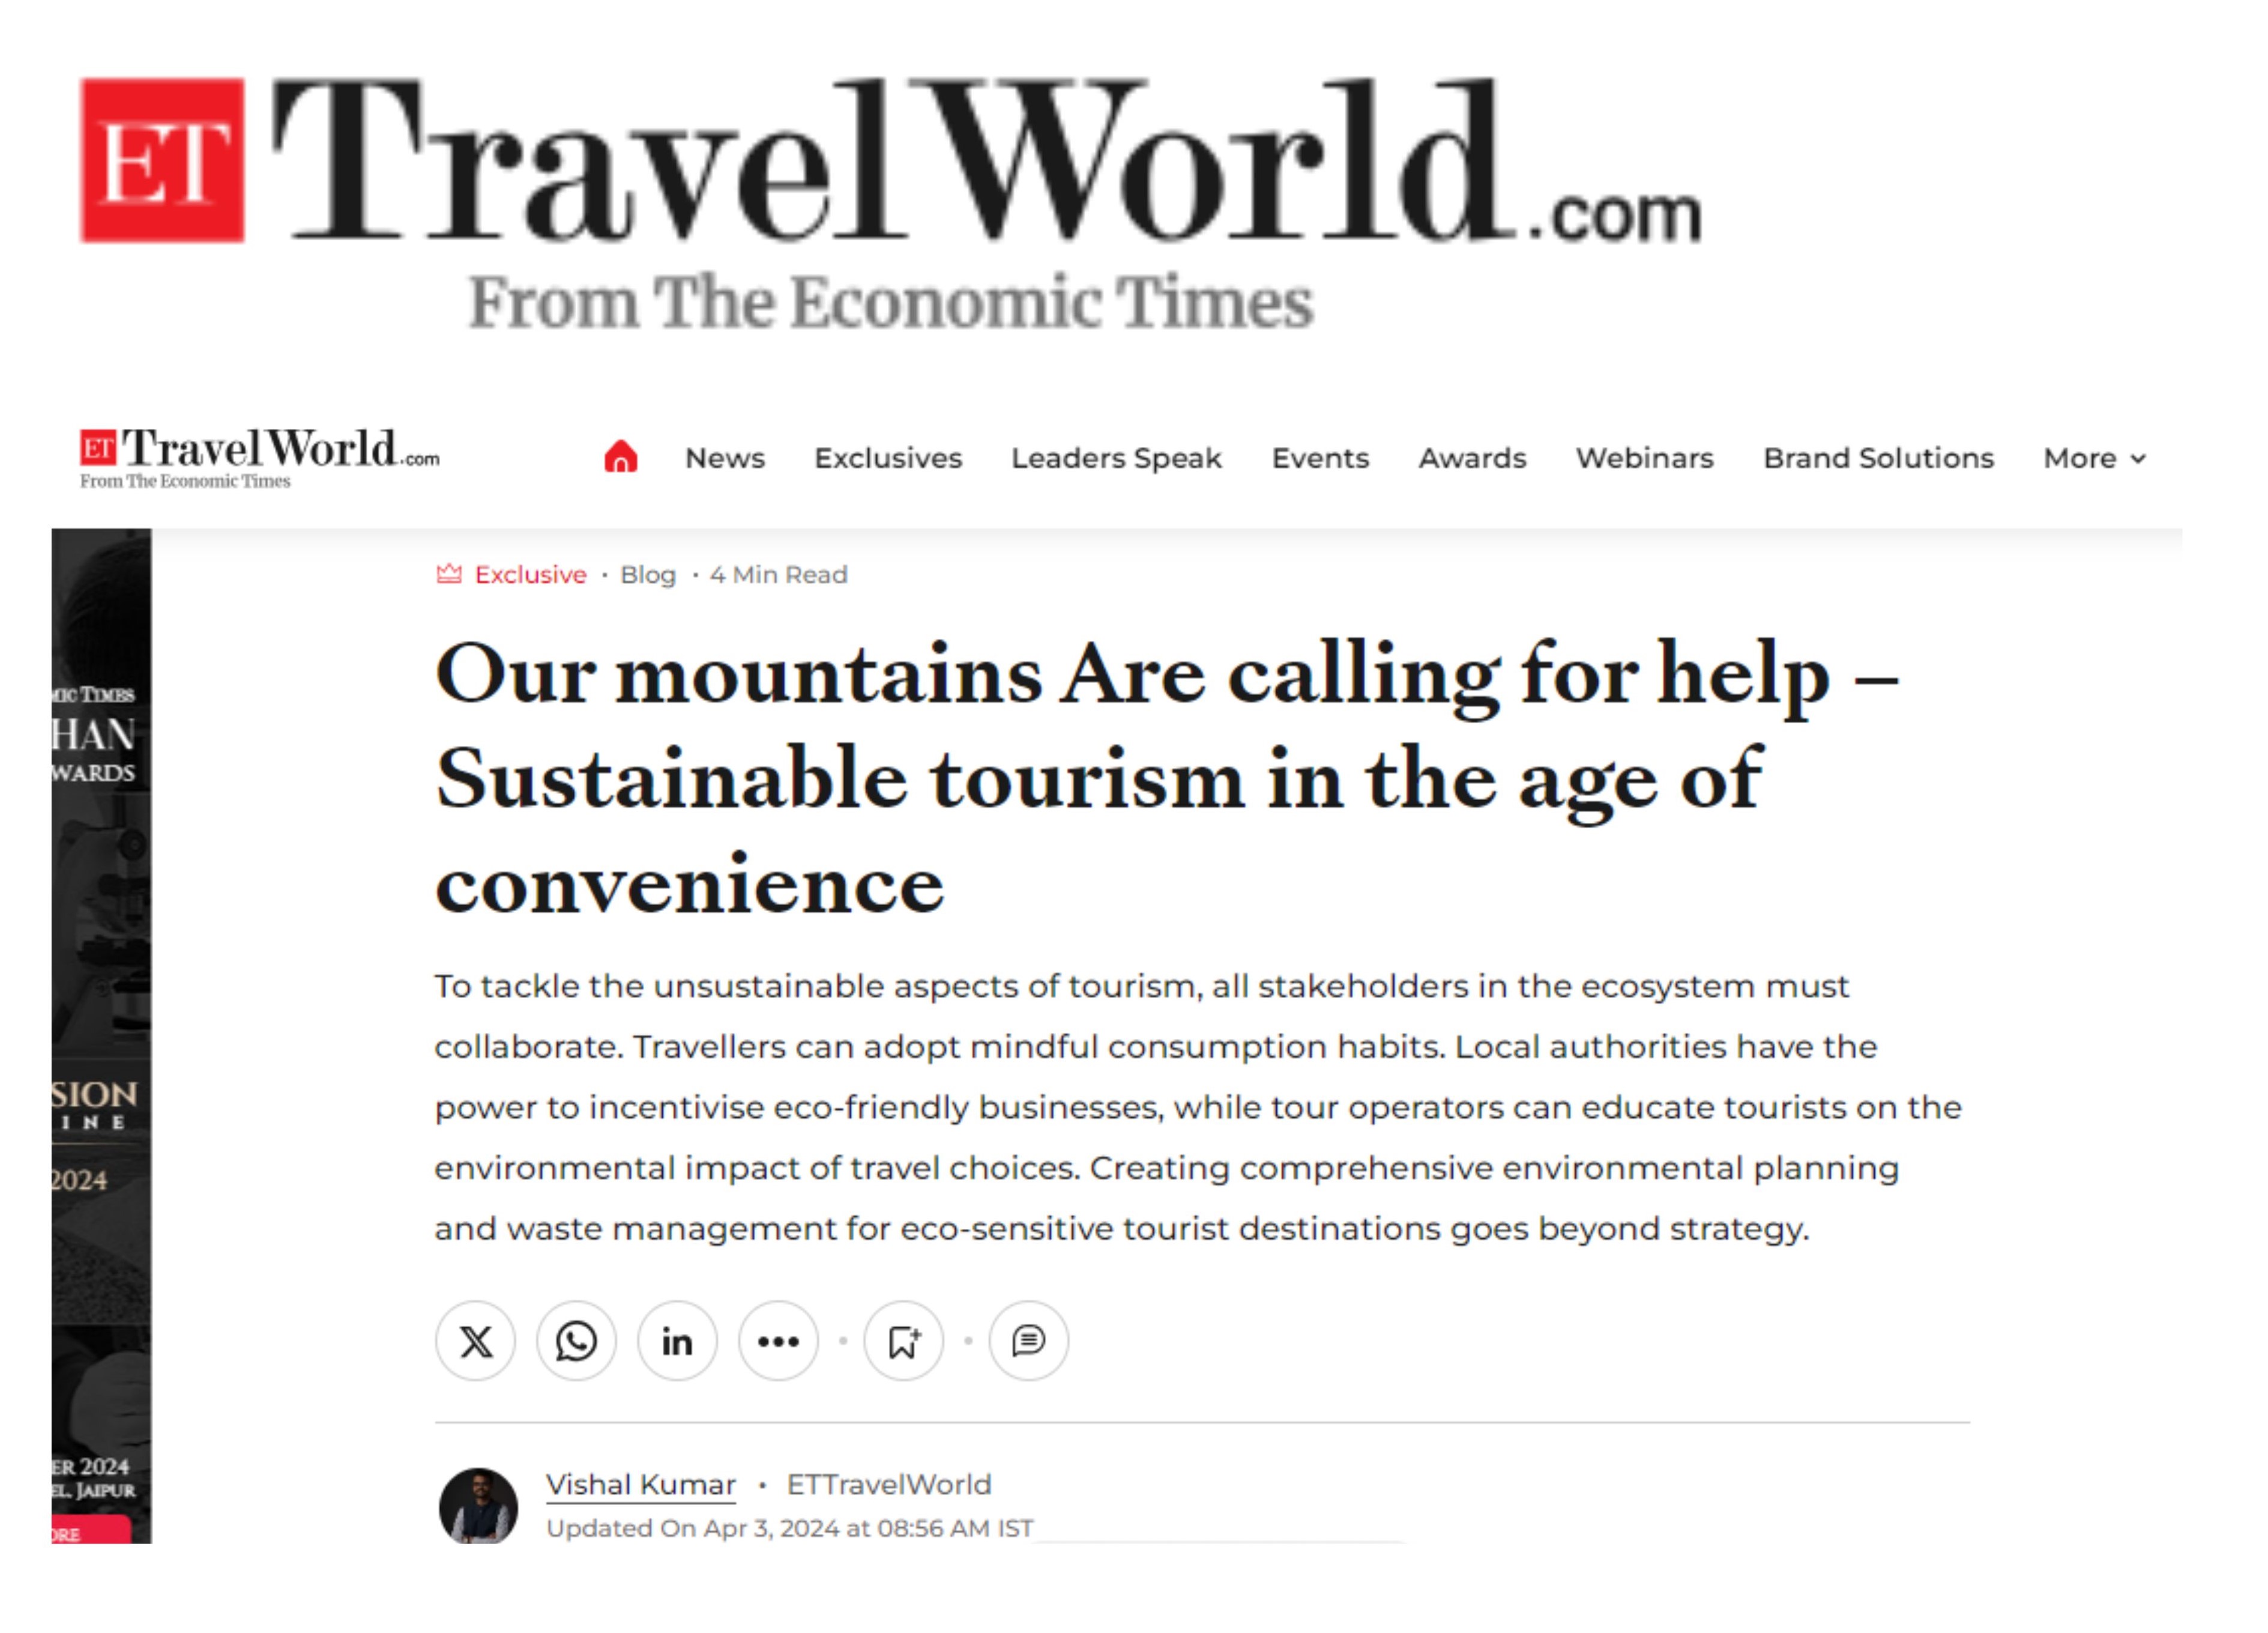Go to Exclusives section
2268x1633 pixels.
[x=888, y=458]
